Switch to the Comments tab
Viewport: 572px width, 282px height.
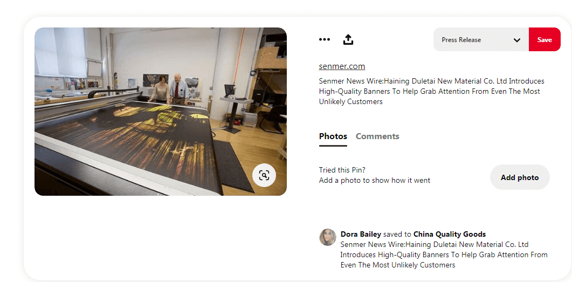click(x=377, y=136)
